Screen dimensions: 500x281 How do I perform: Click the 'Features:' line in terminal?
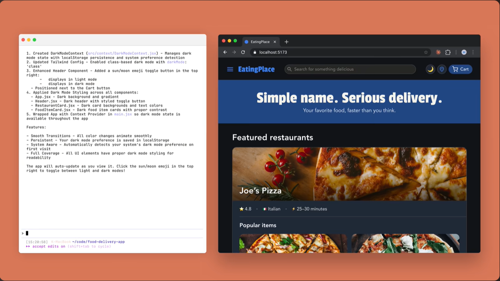coord(36,127)
